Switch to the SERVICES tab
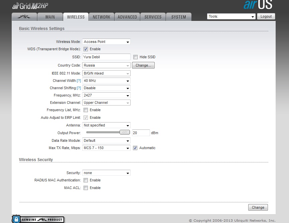The image size is (289, 223). click(153, 17)
